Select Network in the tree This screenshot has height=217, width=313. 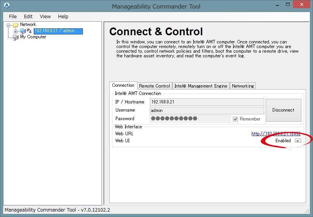[x=28, y=24]
